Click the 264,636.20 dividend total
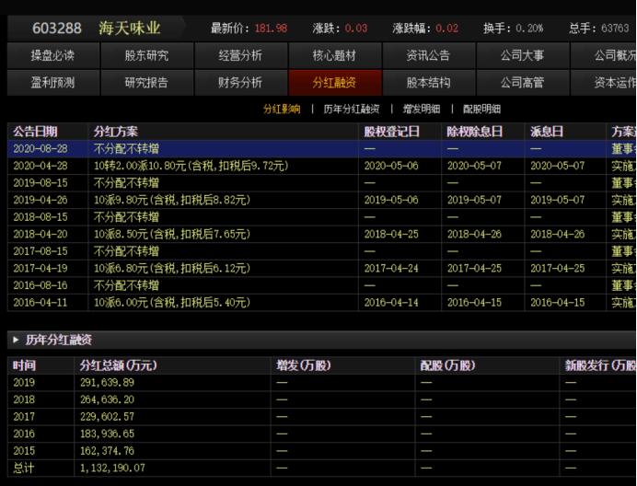This screenshot has height=486, width=637. pyautogui.click(x=107, y=399)
